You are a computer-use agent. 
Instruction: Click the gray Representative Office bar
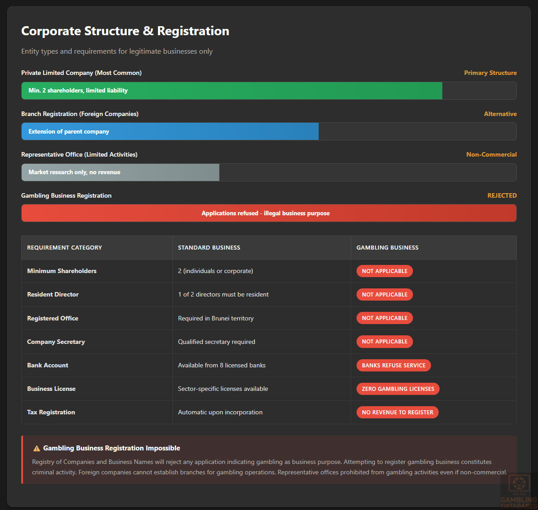click(120, 172)
